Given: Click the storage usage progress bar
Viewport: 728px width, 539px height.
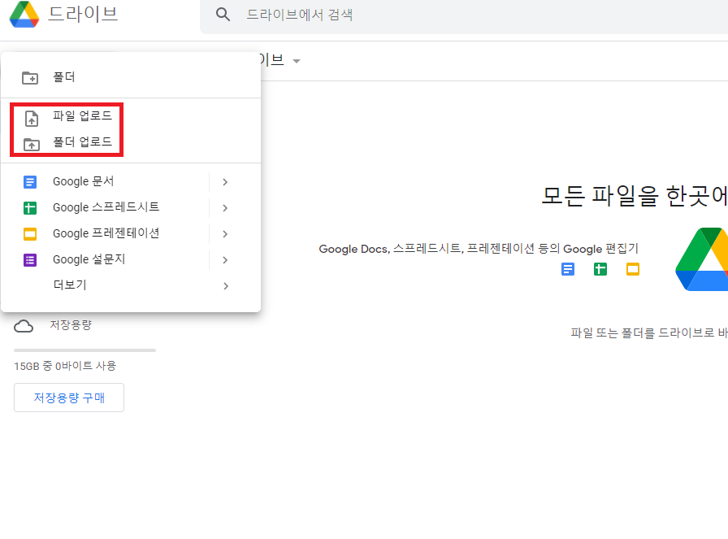Looking at the screenshot, I should tap(85, 350).
